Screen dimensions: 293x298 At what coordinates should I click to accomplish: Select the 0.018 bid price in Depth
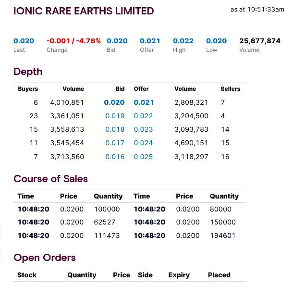(115, 129)
